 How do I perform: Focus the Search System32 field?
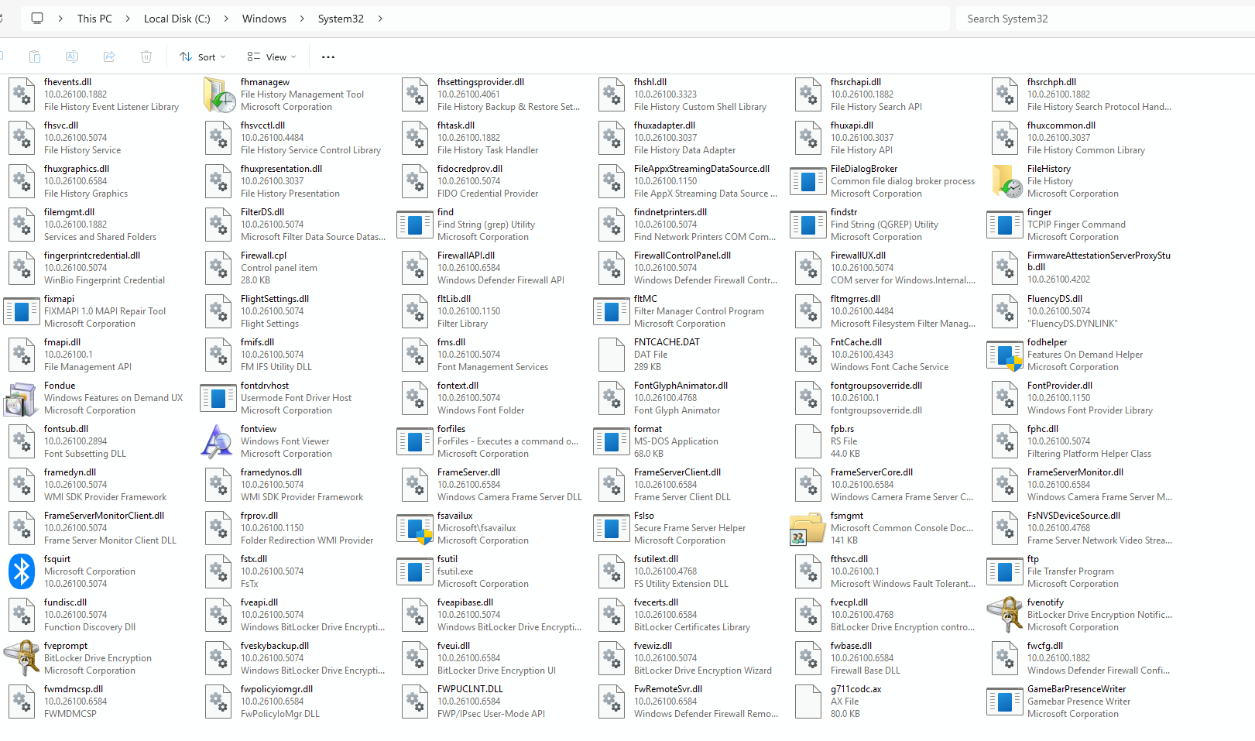(1106, 19)
